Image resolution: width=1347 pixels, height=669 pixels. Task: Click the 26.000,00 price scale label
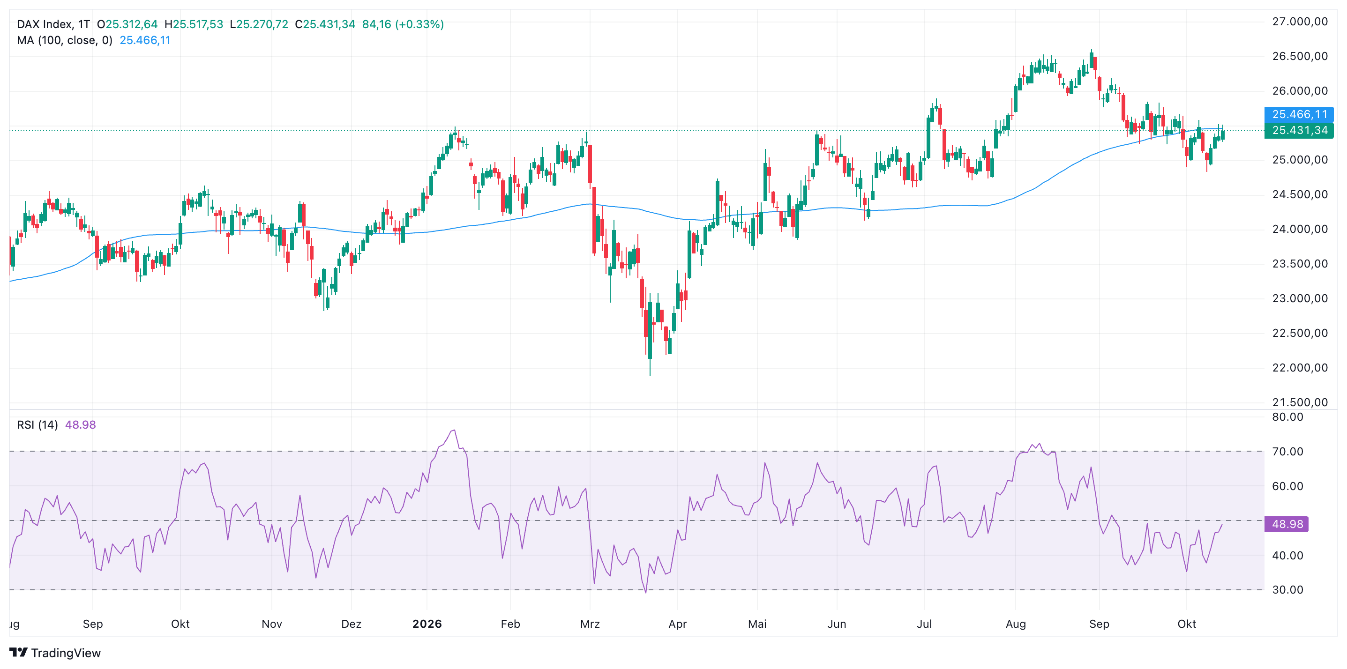tap(1299, 91)
